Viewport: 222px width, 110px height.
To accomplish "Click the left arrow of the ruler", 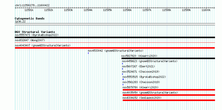I will (15, 8).
